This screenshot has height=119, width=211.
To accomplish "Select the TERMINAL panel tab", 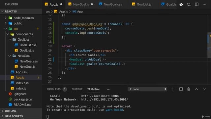I will [94, 89].
